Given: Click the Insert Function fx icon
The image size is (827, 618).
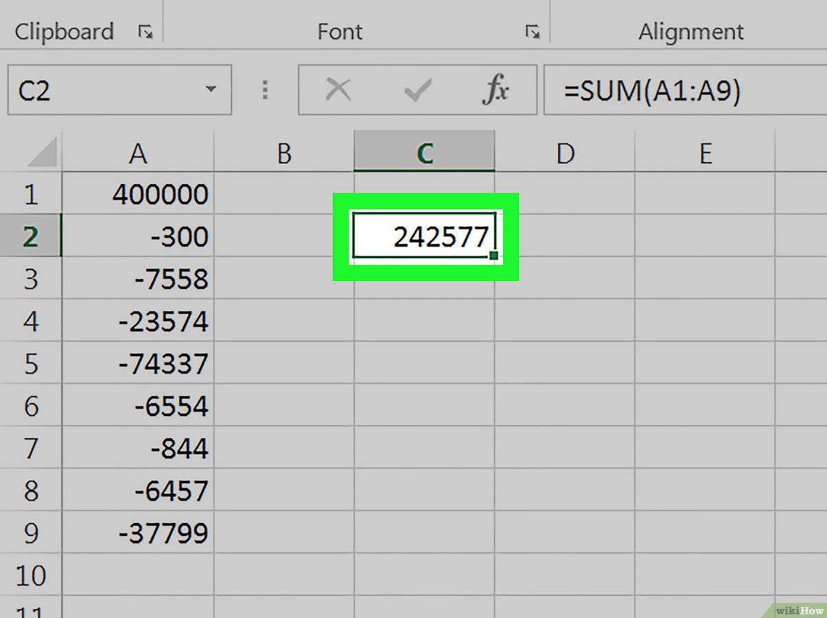Looking at the screenshot, I should tap(496, 90).
